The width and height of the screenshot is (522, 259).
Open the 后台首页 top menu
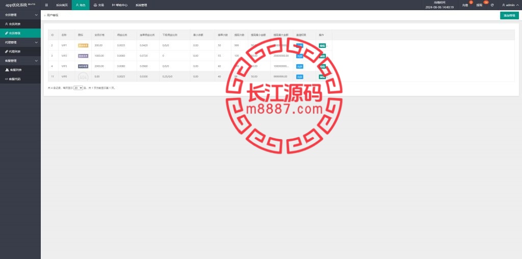[x=61, y=5]
